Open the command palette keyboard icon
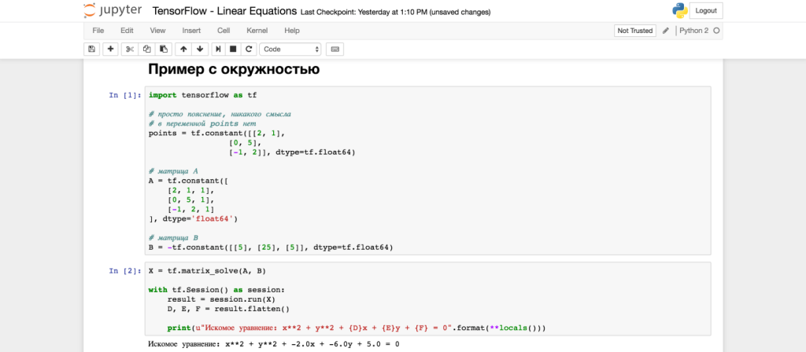This screenshot has height=352, width=806. click(335, 49)
